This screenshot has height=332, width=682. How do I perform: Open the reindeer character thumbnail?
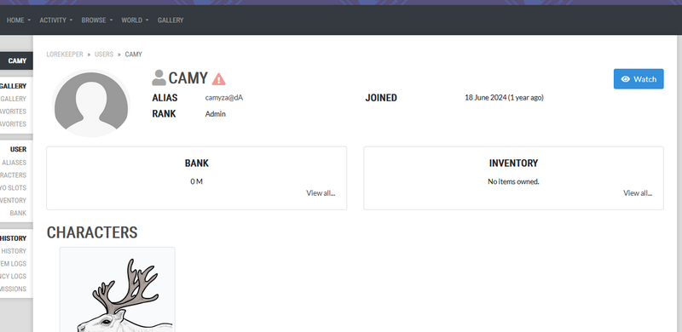[118, 289]
